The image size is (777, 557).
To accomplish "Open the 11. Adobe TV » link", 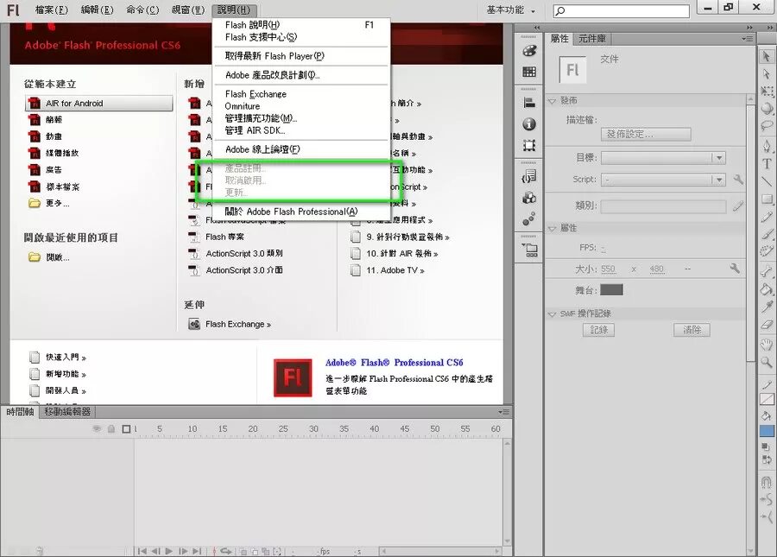I will [395, 270].
